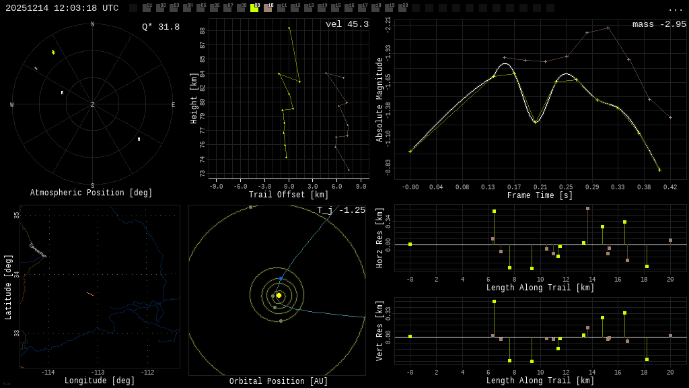Click the W compass label on polar plot
This screenshot has height=388, width=689.
coord(12,104)
